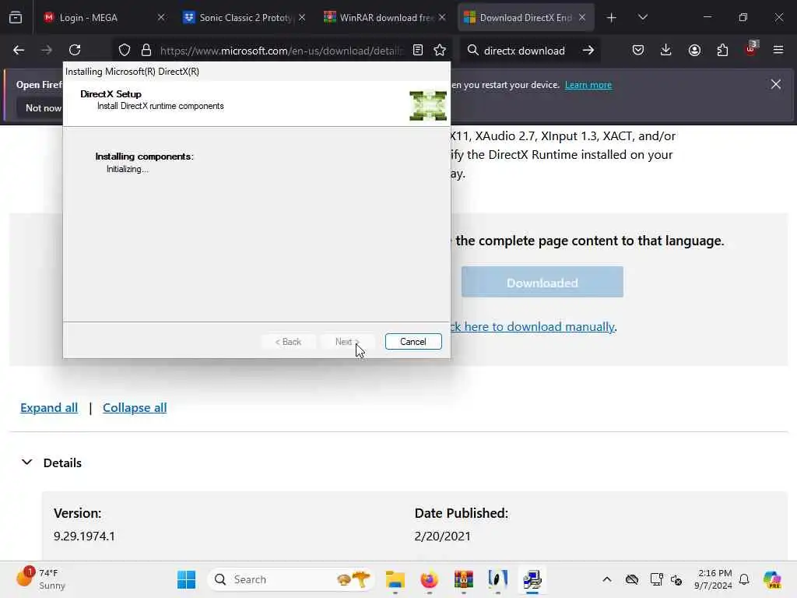This screenshot has width=797, height=598.
Task: Click Collapse all link
Action: [x=135, y=408]
